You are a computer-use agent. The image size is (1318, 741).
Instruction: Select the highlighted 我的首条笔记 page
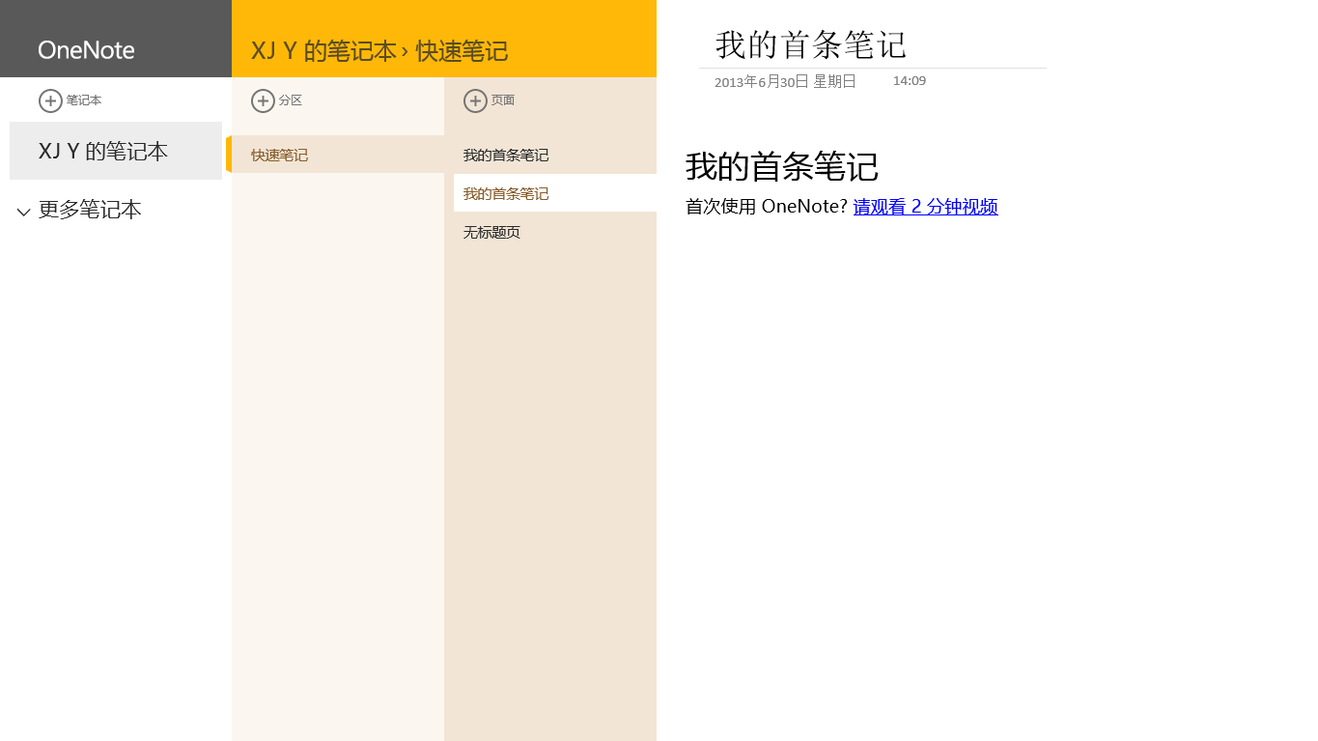[555, 193]
